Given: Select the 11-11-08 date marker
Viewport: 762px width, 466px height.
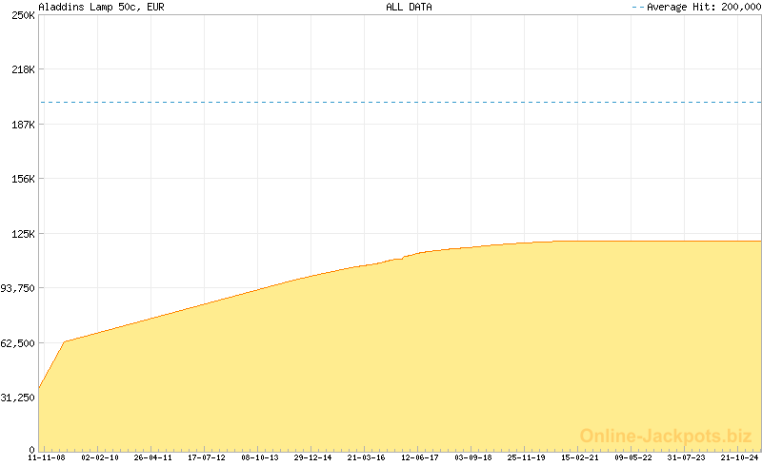Looking at the screenshot, I should [x=47, y=457].
